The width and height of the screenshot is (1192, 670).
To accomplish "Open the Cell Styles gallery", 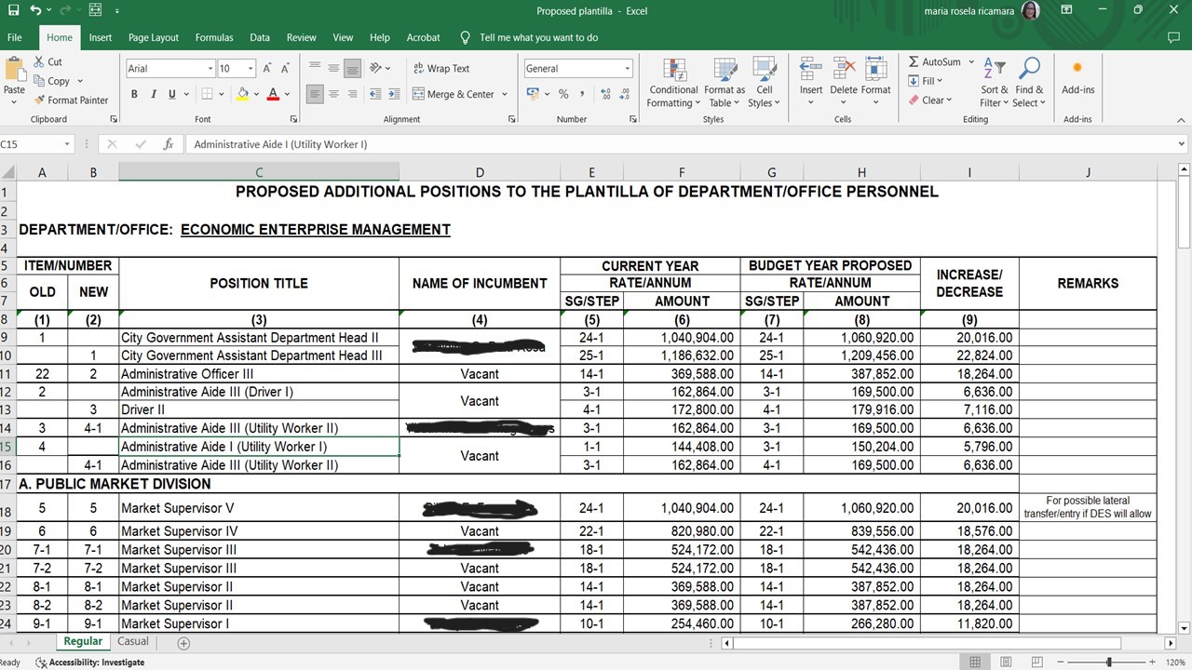I will point(765,84).
